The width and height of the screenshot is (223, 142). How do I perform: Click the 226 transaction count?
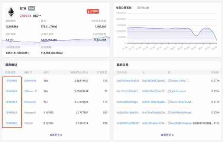(x=105, y=123)
